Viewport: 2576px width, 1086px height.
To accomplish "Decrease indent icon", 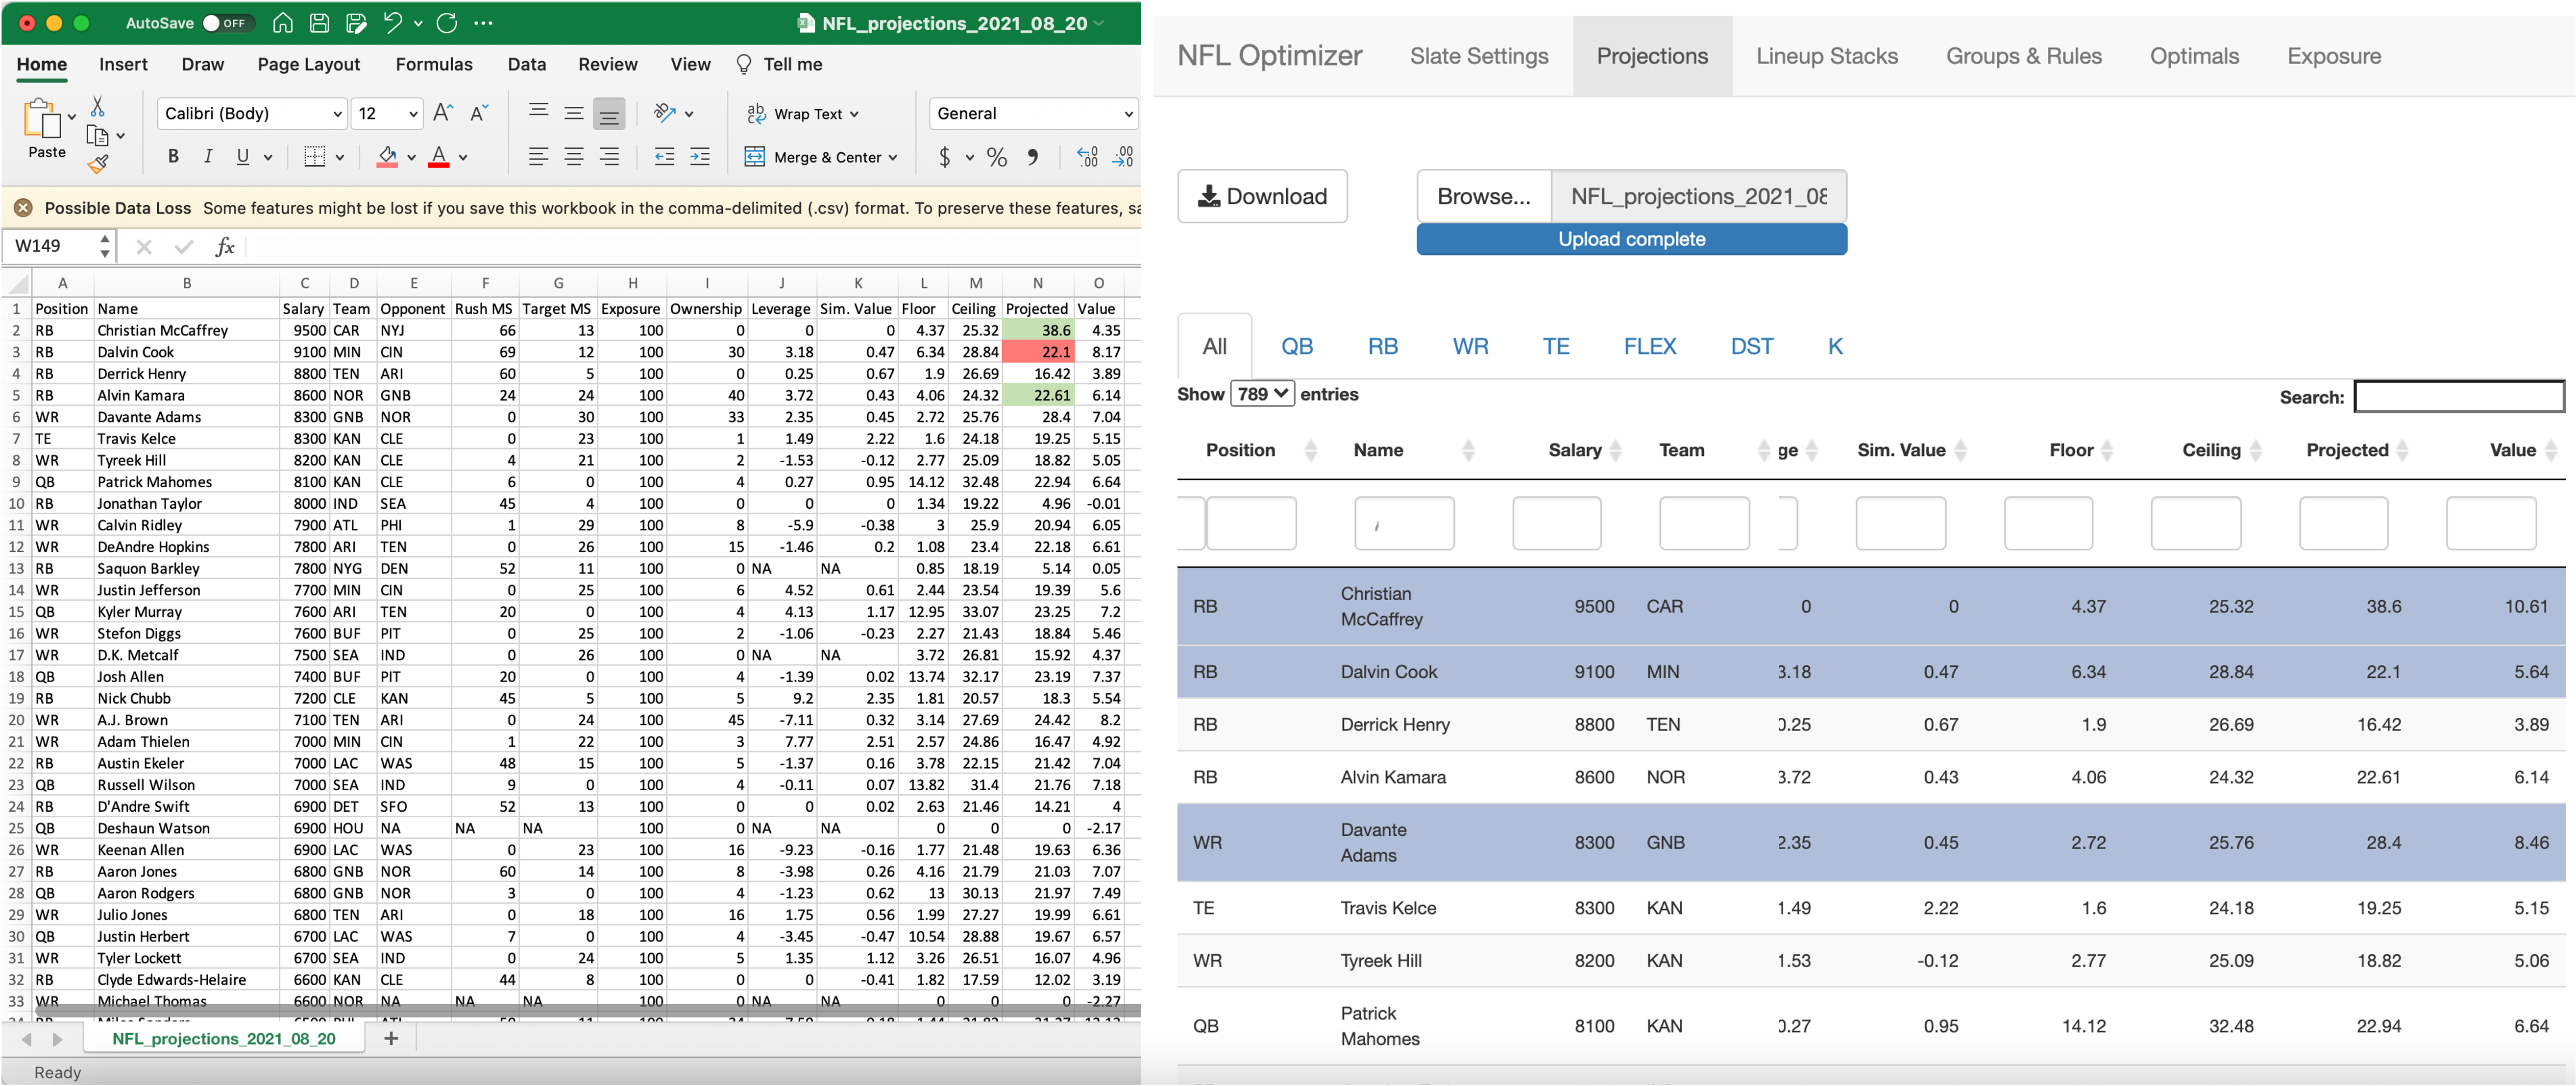I will pyautogui.click(x=664, y=157).
